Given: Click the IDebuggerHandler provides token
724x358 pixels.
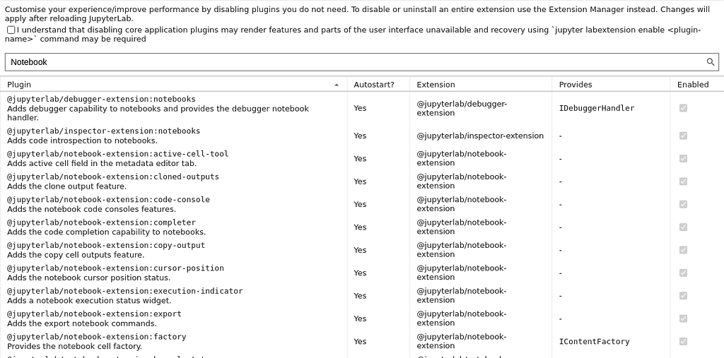Looking at the screenshot, I should point(597,108).
